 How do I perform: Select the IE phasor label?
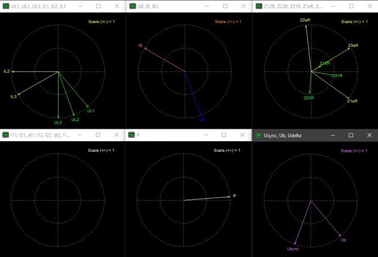[x=141, y=45]
